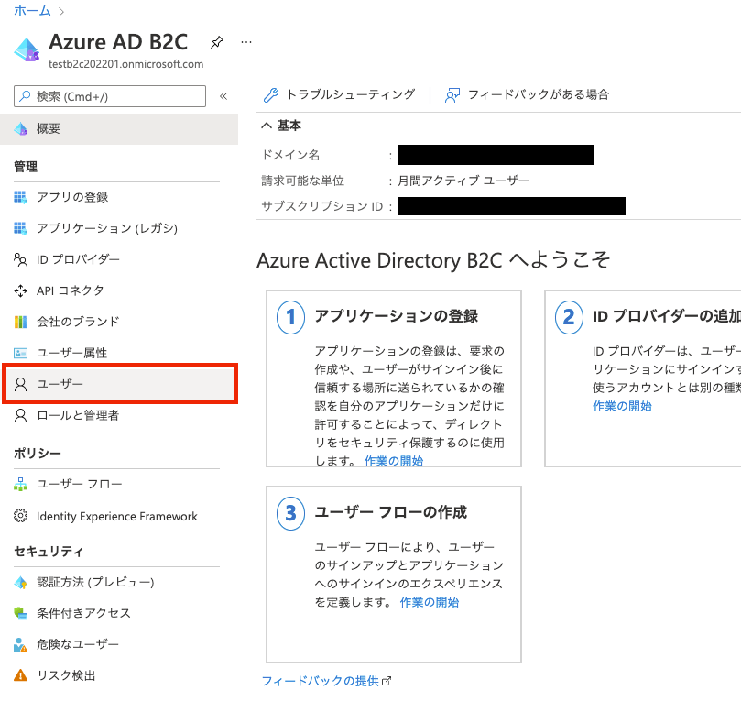Click the feedback person icon
Screen dimensions: 741x701
coord(452,95)
